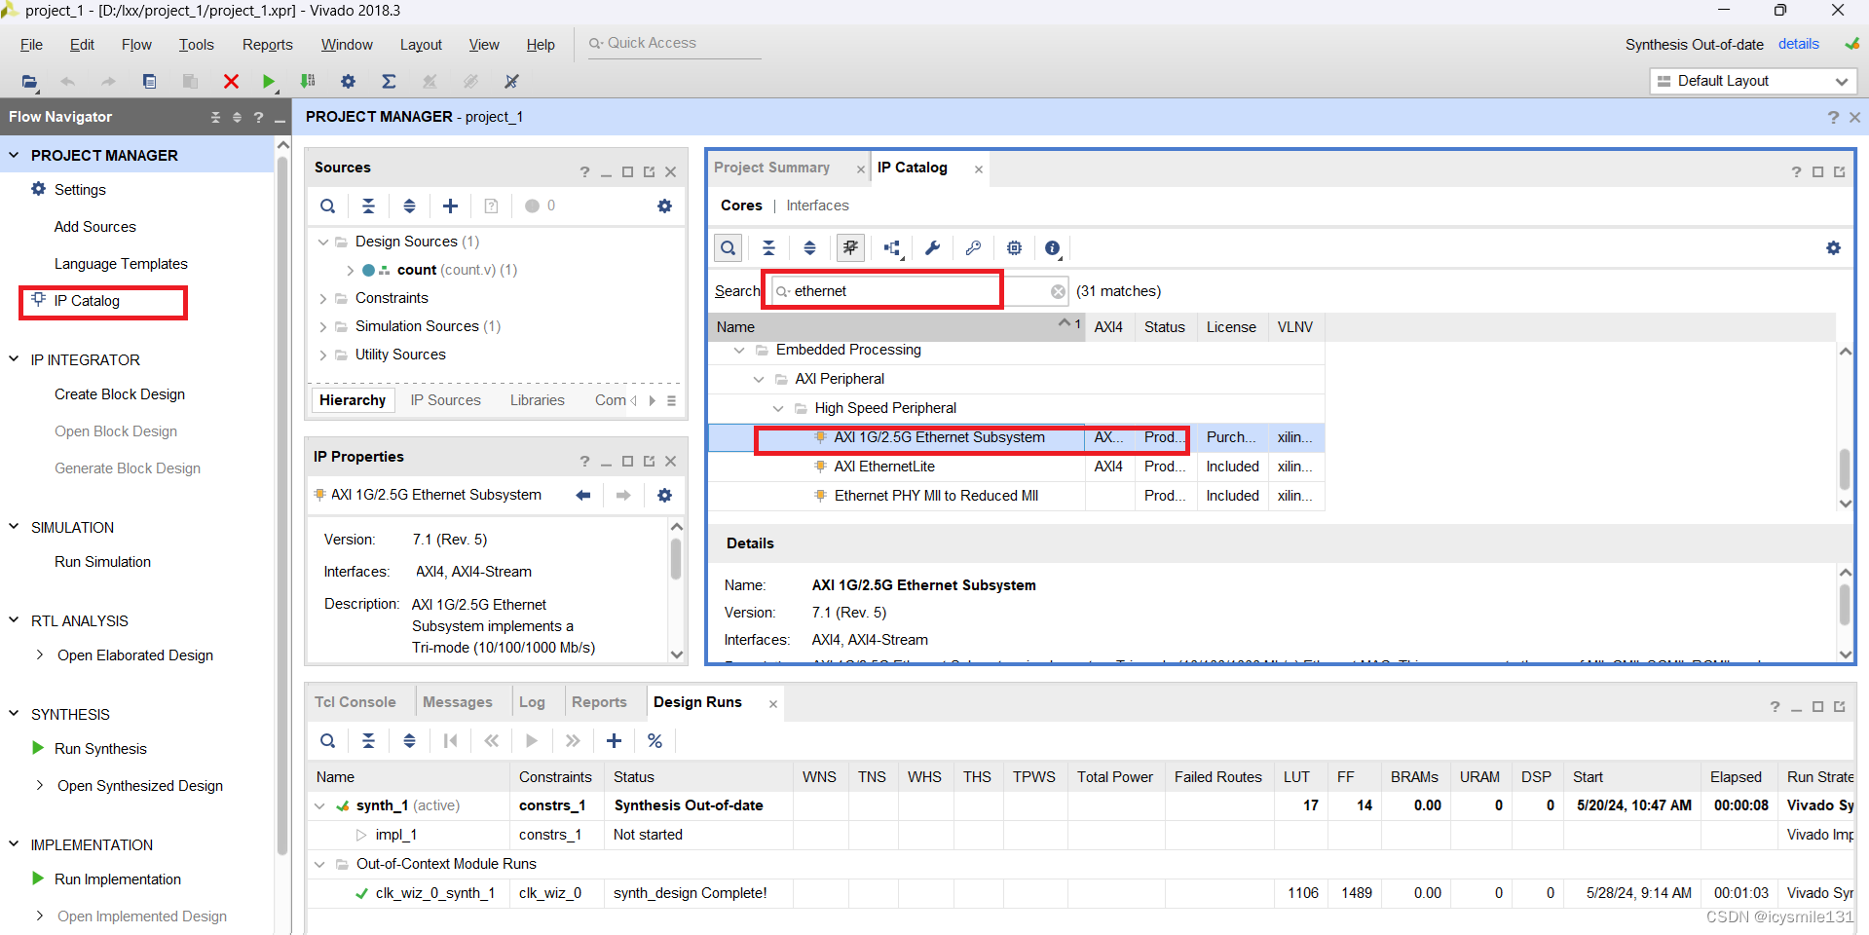The width and height of the screenshot is (1869, 935).
Task: Click the red X cancel icon in main toolbar
Action: coord(231,81)
